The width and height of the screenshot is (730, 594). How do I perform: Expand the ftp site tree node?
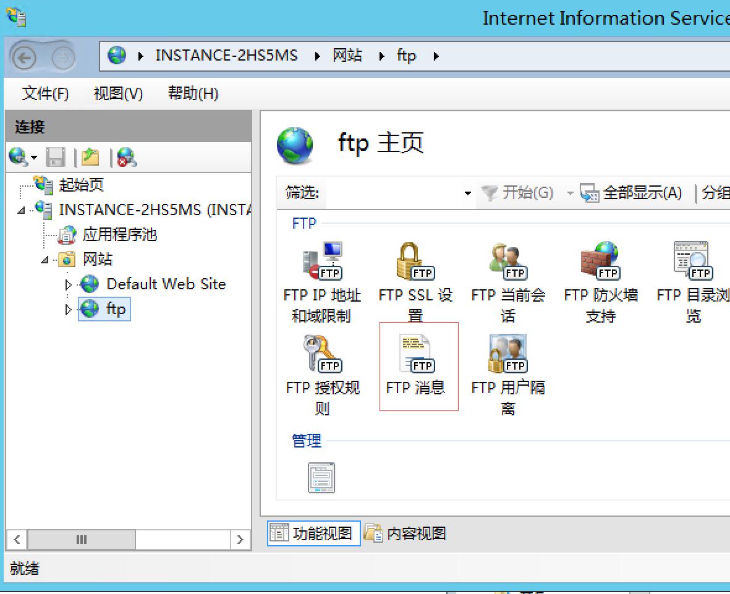tap(69, 310)
